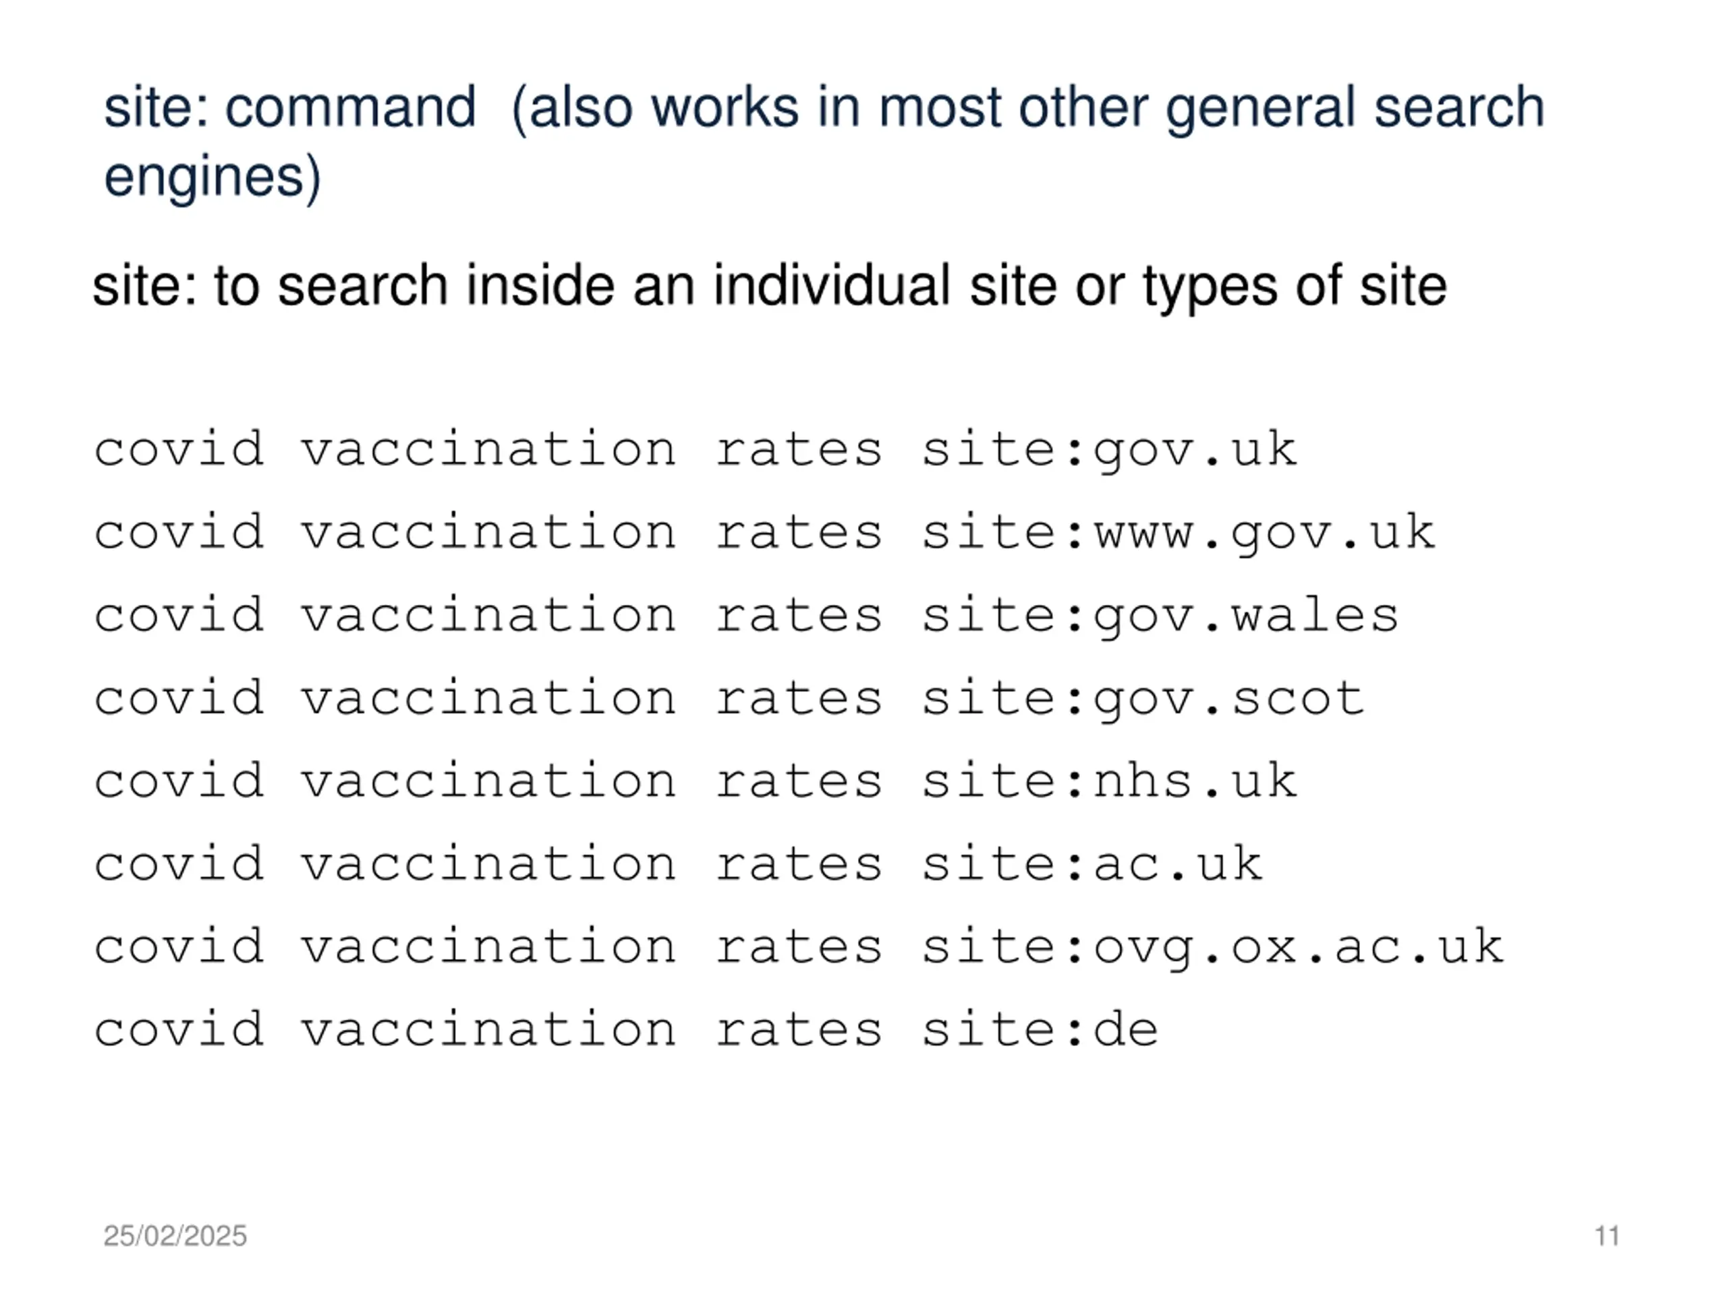The image size is (1727, 1295).
Task: Click the text 'gov.wales' domain
Action: [1245, 617]
